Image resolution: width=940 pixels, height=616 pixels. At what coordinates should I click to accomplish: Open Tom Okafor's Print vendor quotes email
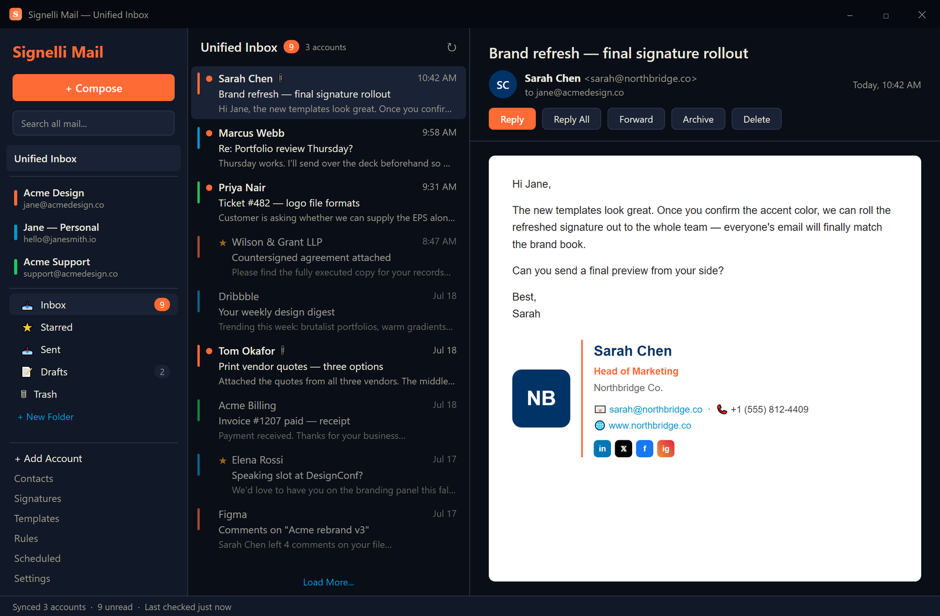point(328,366)
